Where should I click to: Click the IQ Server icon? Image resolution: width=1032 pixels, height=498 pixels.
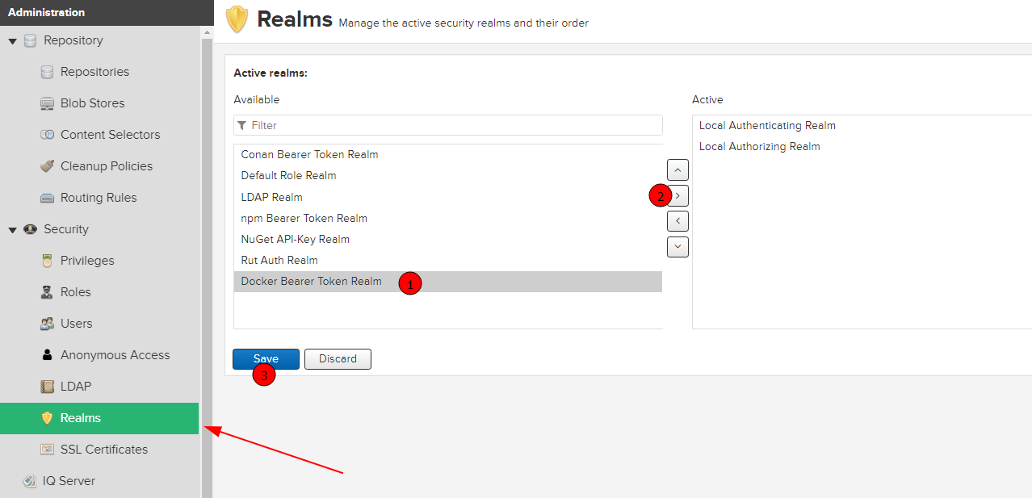pos(30,481)
